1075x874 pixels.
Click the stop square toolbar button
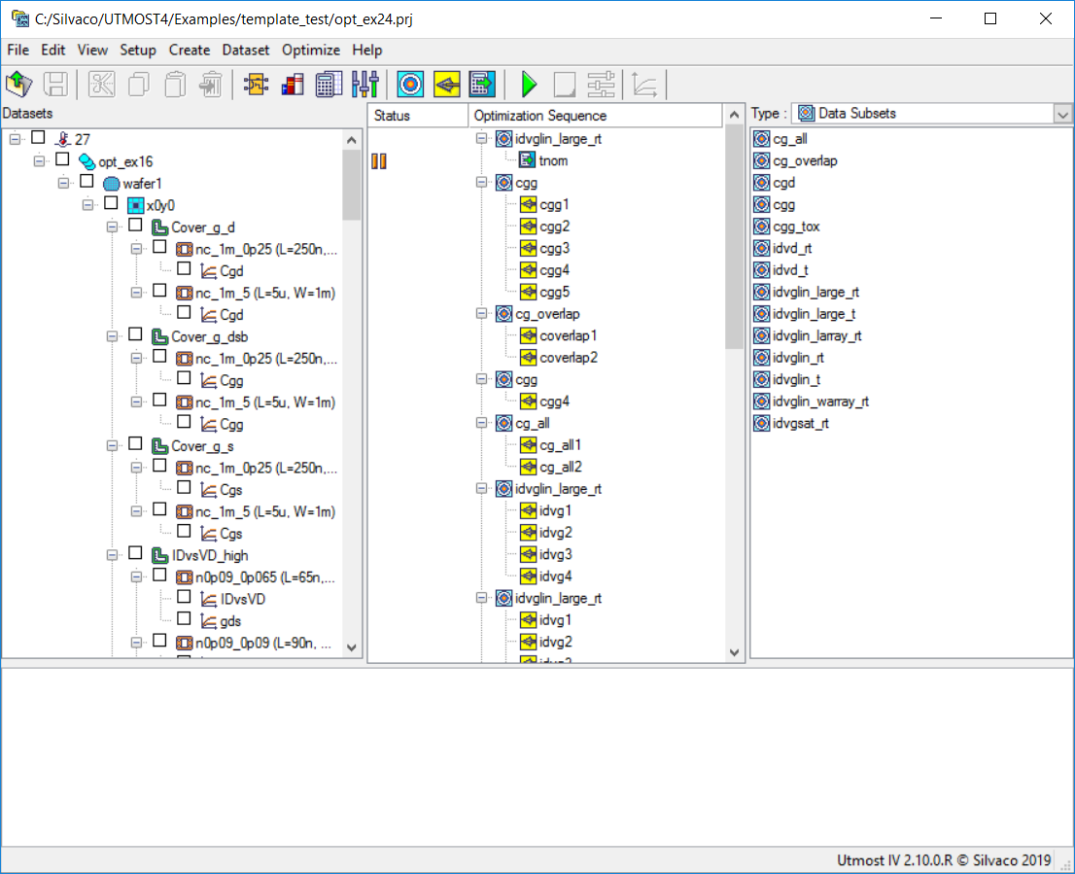tap(565, 85)
